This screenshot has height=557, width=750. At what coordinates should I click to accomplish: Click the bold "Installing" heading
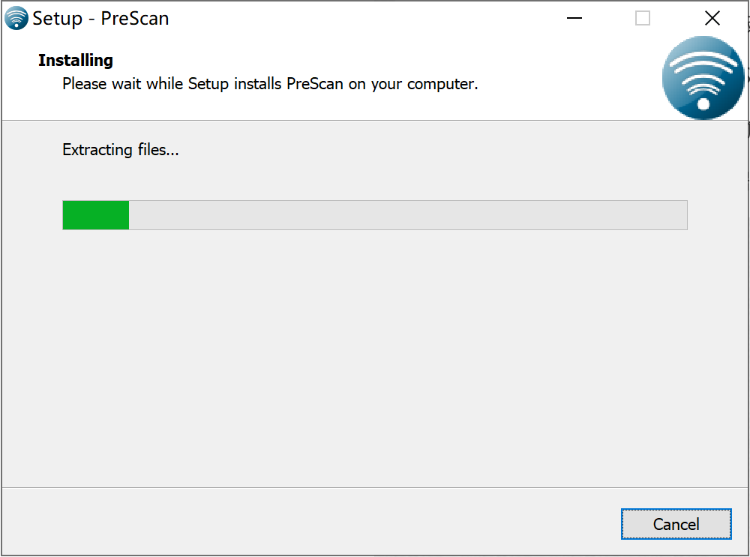coord(76,60)
